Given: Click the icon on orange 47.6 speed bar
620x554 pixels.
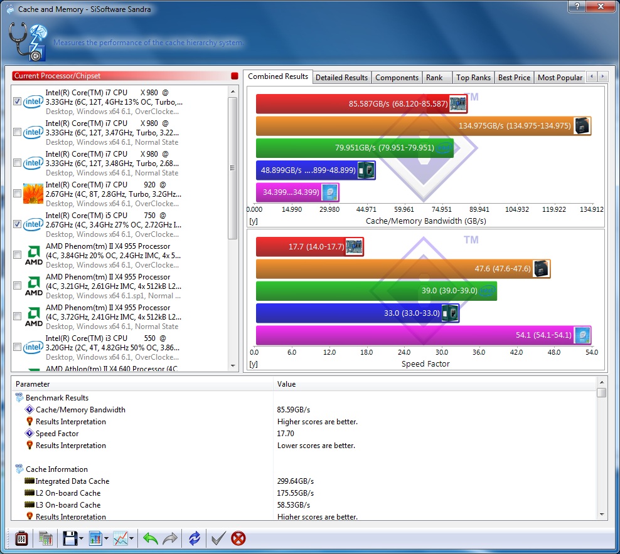Looking at the screenshot, I should tap(541, 268).
